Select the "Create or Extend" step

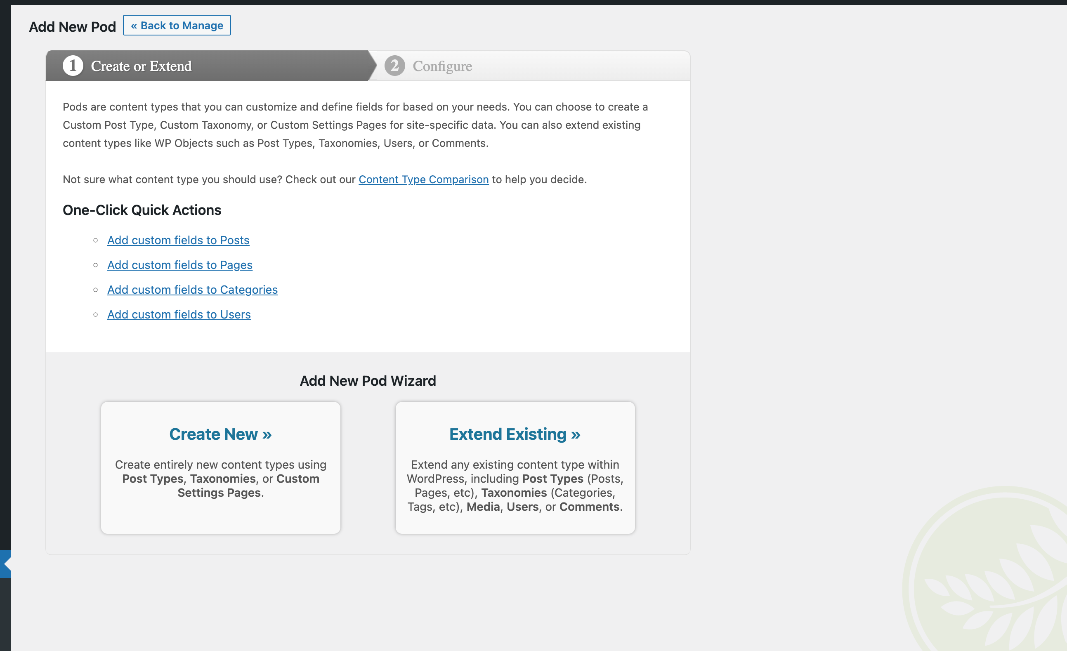click(142, 66)
